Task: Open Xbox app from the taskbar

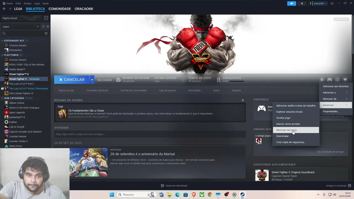Action: pyautogui.click(x=202, y=195)
